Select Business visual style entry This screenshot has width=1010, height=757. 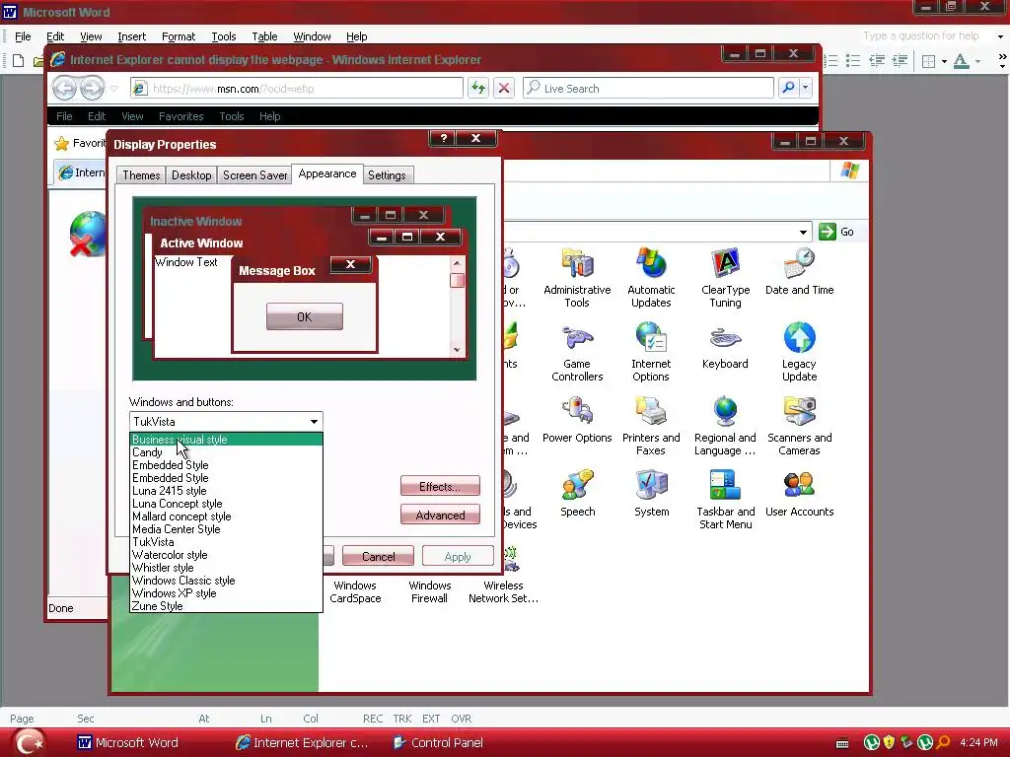(226, 440)
